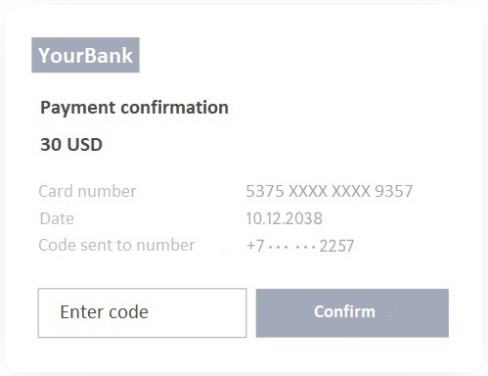Click the 30 USD amount
Viewport: 488px width, 376px height.
tap(71, 144)
